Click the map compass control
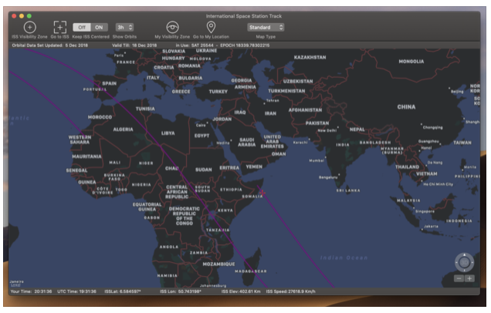The width and height of the screenshot is (491, 313). click(464, 261)
